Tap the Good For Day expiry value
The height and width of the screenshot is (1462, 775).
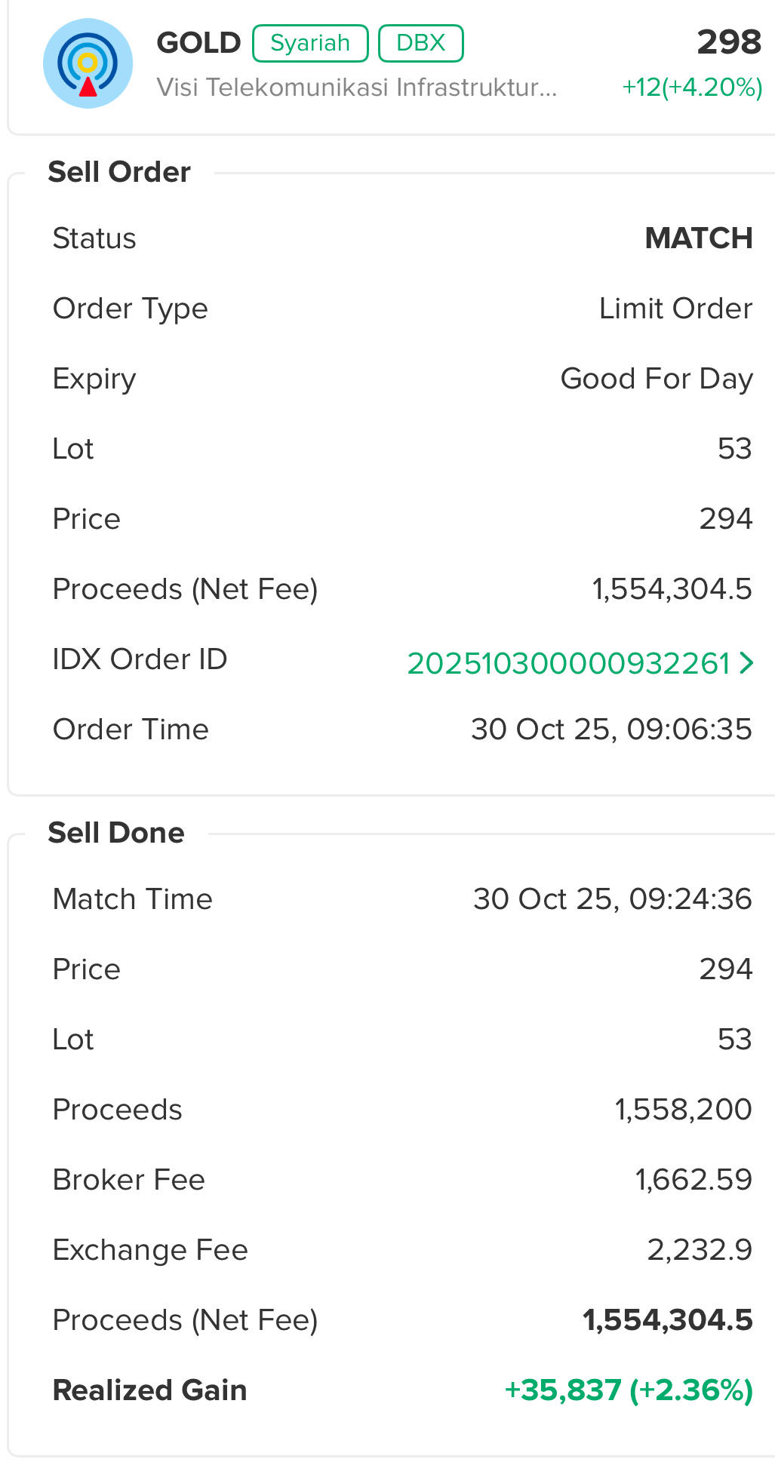point(656,379)
